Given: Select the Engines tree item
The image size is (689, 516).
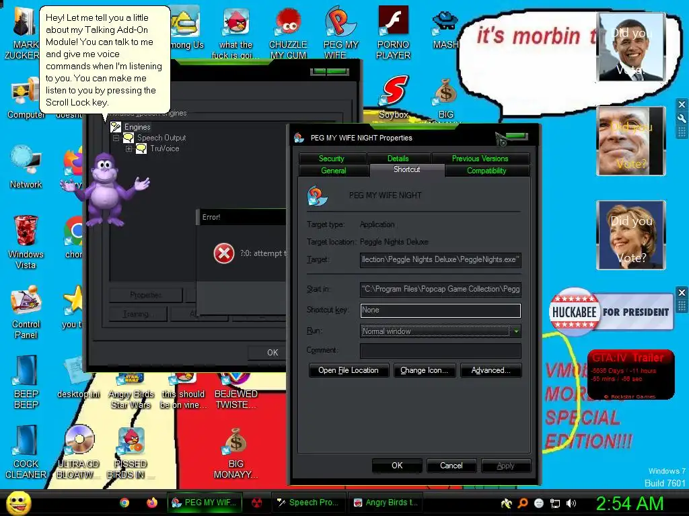Looking at the screenshot, I should tap(137, 127).
